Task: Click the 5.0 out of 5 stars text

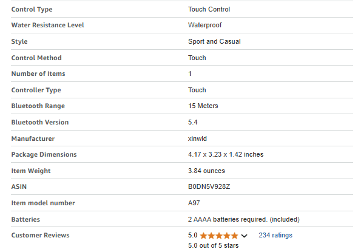Action: pos(213,245)
